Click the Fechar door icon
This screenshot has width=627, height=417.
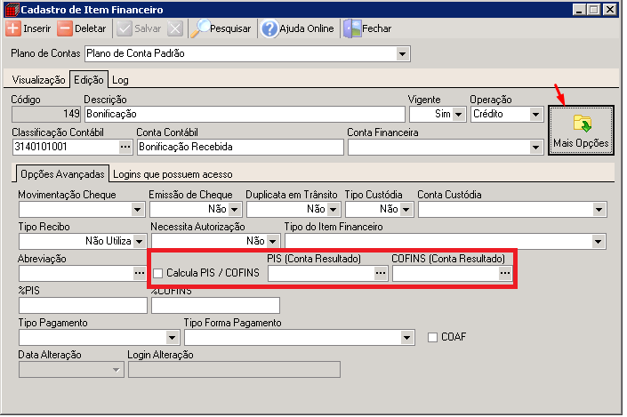(352, 28)
